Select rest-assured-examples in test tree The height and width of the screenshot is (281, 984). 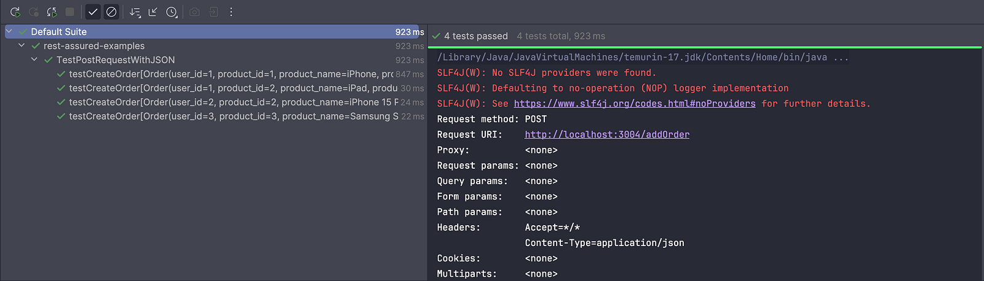click(x=94, y=46)
